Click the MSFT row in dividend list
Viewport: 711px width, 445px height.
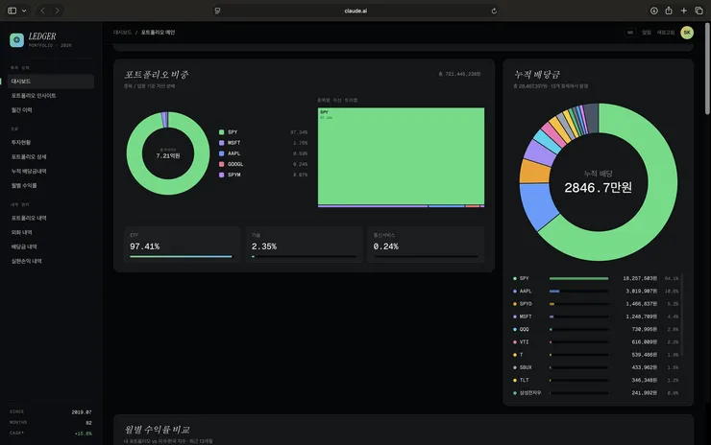596,316
